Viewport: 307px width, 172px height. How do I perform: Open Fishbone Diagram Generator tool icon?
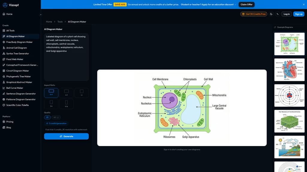4,99
